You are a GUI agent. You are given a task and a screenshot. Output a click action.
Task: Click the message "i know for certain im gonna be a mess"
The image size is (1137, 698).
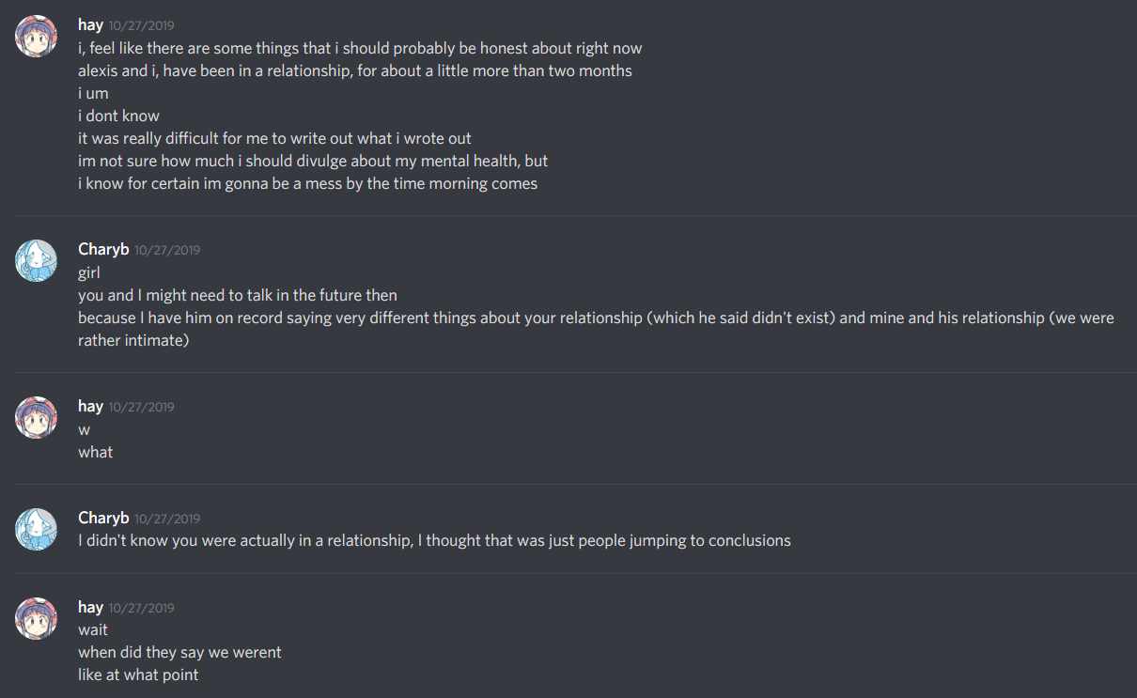click(307, 183)
